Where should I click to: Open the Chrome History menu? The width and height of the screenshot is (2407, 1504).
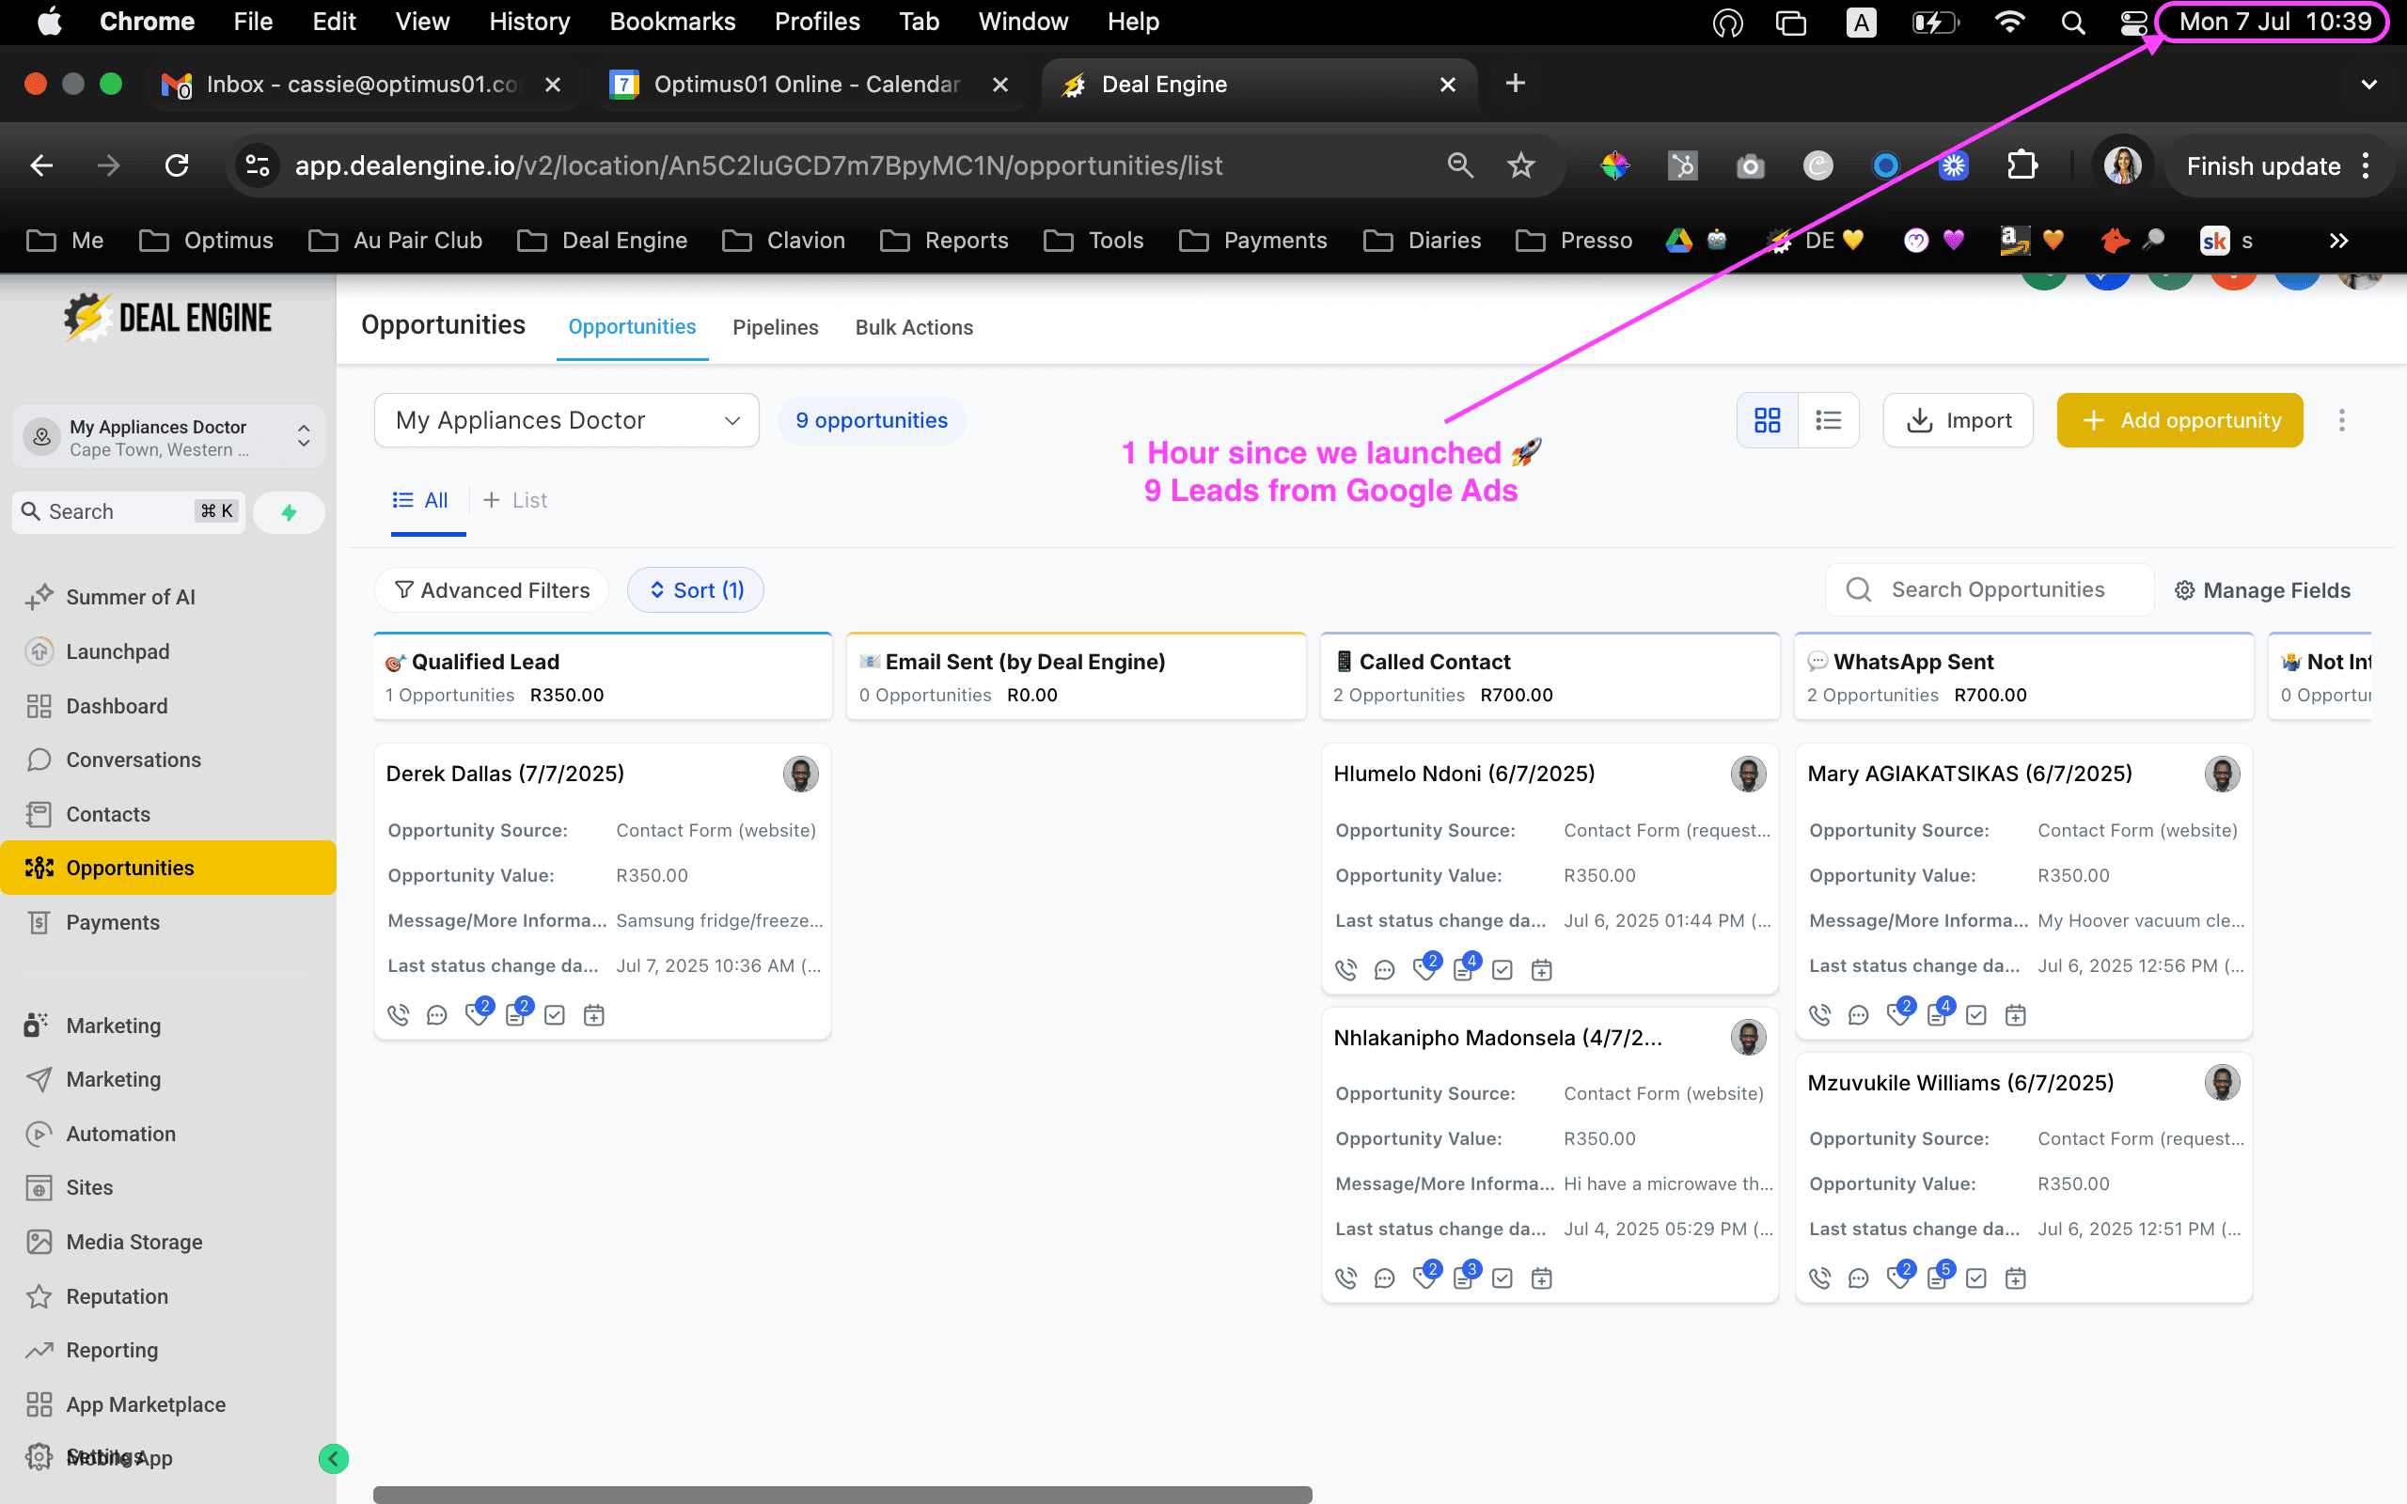(x=529, y=22)
